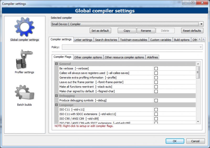Enable the Be verbose checkbox
The image size is (210, 148).
pos(156,69)
